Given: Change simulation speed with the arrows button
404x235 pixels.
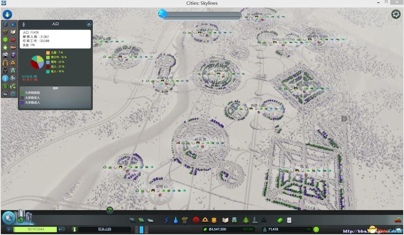Looking at the screenshot, I should point(62,229).
